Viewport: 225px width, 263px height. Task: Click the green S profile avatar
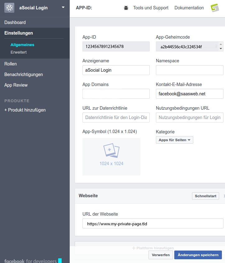(x=215, y=8)
